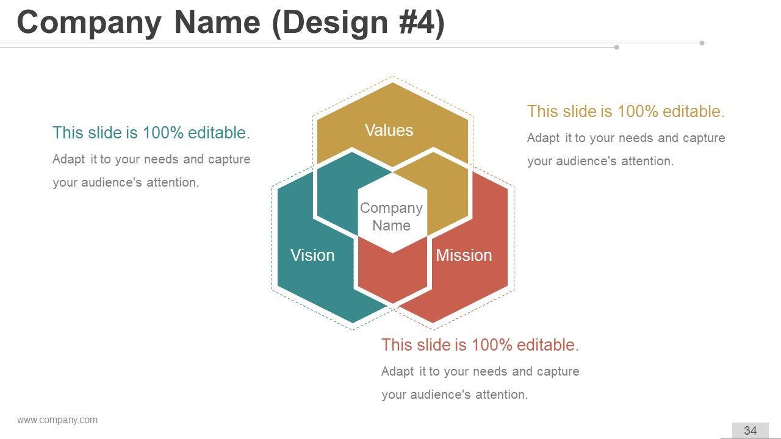The width and height of the screenshot is (781, 439).
Task: Click the gold 'This slide is 100% editable' heading
Action: [x=626, y=112]
